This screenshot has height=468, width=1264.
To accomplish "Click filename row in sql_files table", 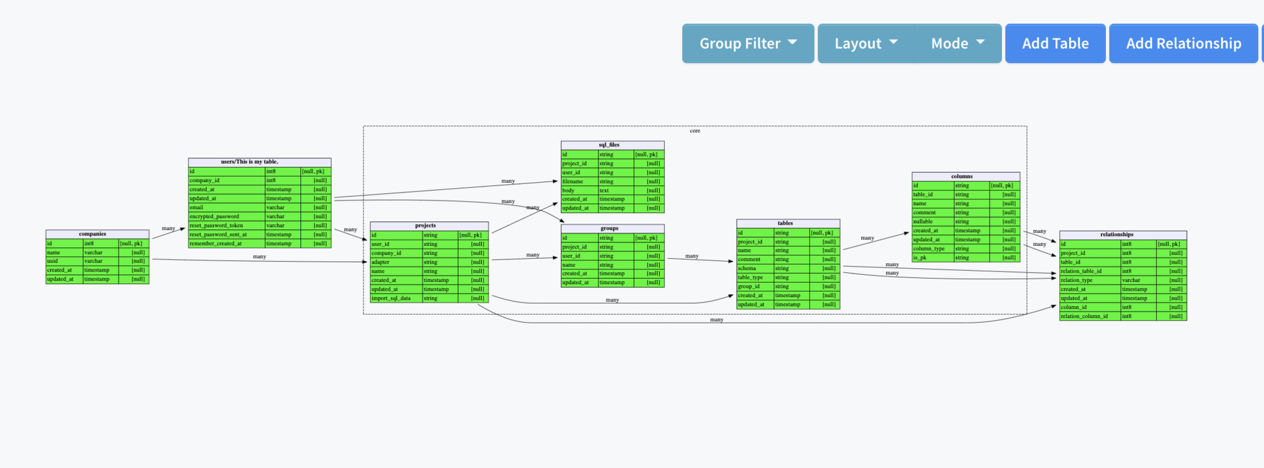I will (x=612, y=181).
